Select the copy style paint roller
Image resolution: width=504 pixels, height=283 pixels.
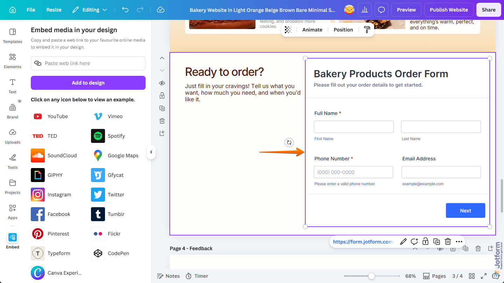367,30
